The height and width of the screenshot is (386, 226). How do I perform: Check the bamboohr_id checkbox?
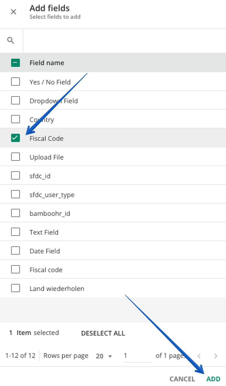(16, 213)
